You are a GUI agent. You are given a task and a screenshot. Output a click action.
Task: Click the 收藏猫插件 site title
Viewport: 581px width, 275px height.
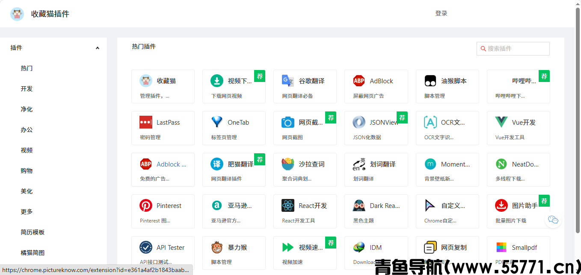(x=50, y=14)
